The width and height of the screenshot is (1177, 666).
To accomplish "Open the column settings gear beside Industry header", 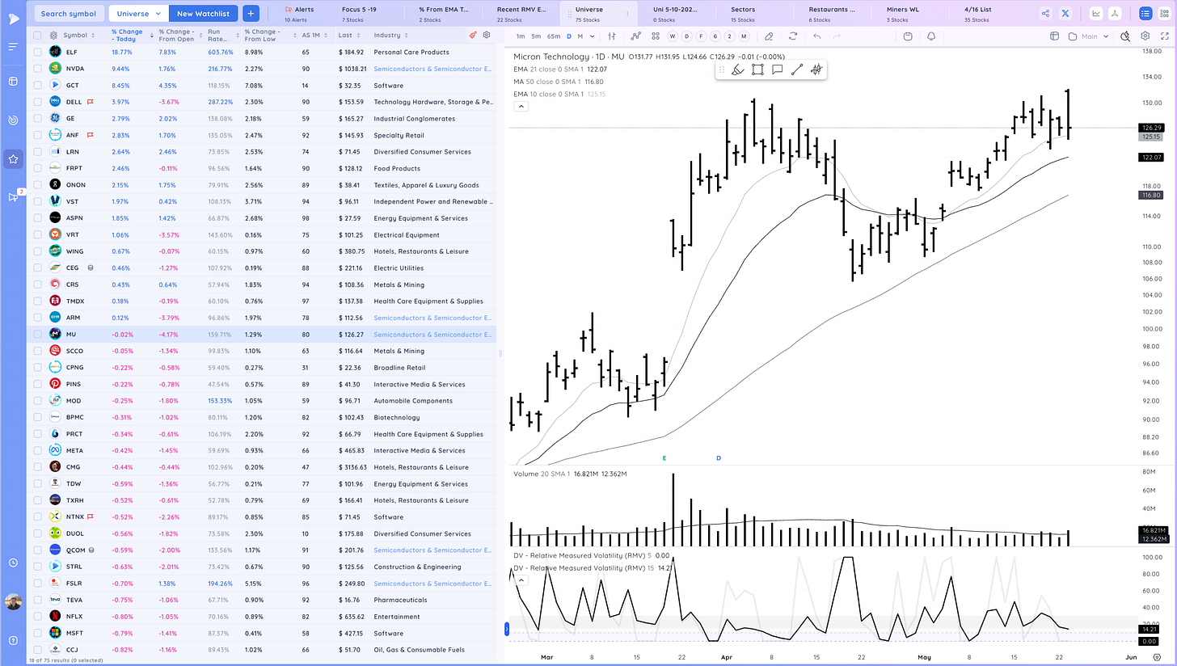I will click(487, 36).
